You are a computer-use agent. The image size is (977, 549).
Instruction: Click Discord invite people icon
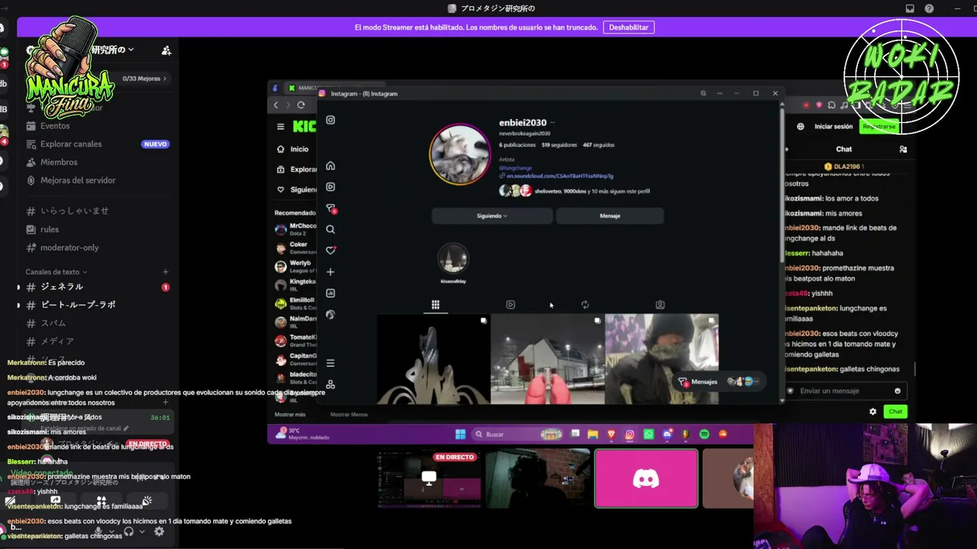click(166, 50)
